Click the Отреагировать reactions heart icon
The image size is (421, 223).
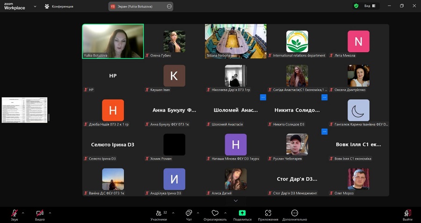point(215,214)
